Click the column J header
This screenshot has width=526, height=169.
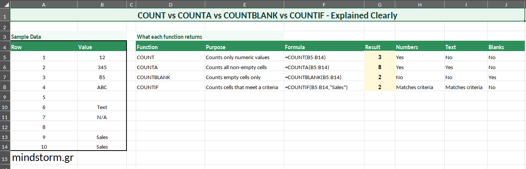[x=506, y=5]
